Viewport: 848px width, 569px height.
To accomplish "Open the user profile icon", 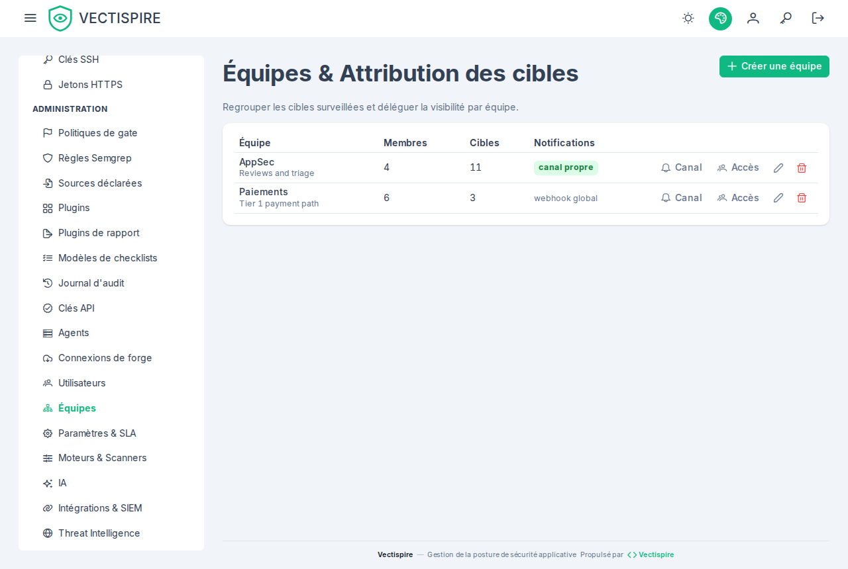I will (x=753, y=18).
